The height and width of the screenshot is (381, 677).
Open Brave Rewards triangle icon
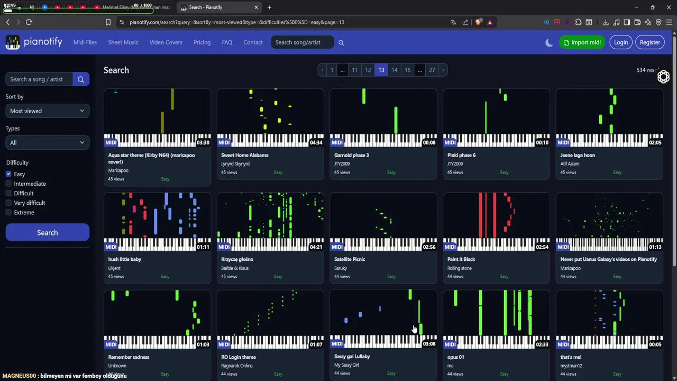[x=490, y=22]
